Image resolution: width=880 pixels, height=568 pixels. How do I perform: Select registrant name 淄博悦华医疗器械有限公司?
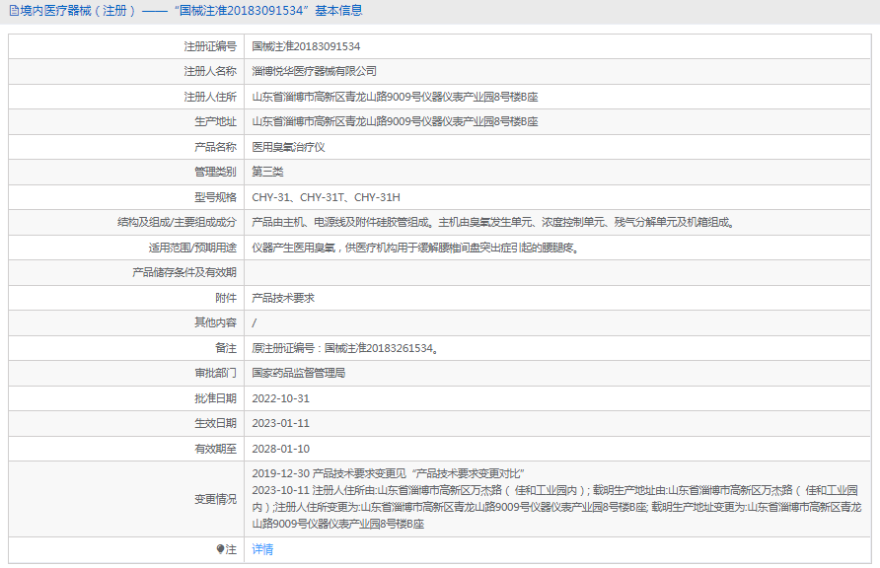[315, 71]
